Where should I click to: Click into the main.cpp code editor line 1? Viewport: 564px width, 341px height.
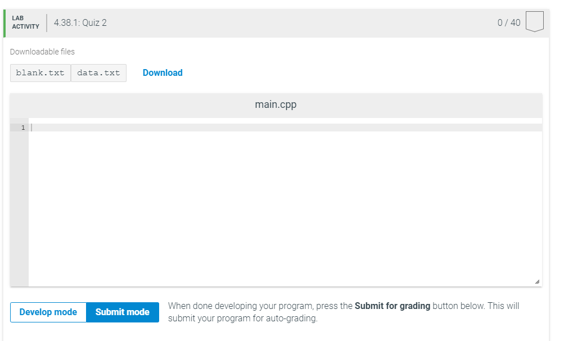(x=285, y=128)
